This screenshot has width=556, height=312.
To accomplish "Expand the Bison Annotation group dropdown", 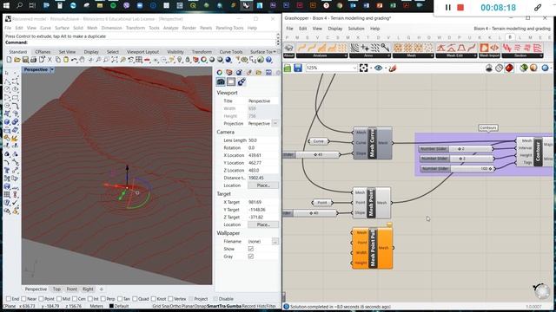I will (388, 55).
